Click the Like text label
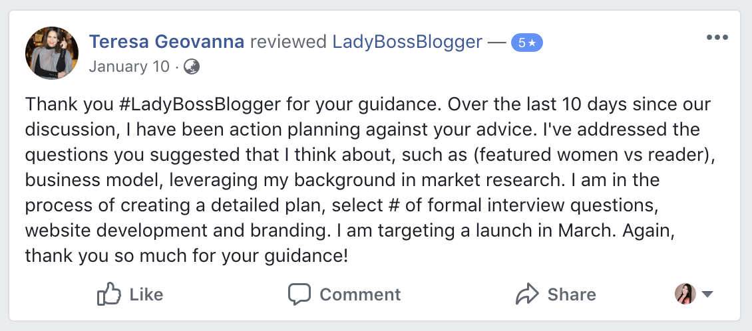The width and height of the screenshot is (752, 331). pos(146,294)
